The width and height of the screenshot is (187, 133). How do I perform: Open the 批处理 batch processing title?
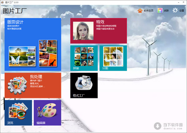click(x=36, y=76)
